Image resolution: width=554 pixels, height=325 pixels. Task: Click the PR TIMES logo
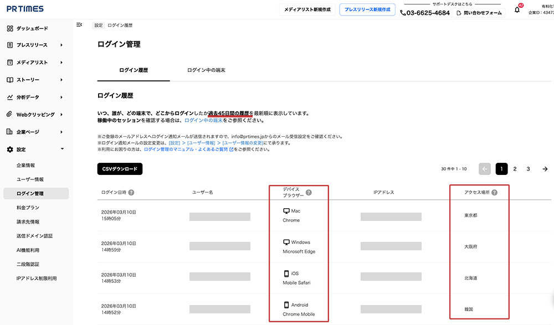25,9
